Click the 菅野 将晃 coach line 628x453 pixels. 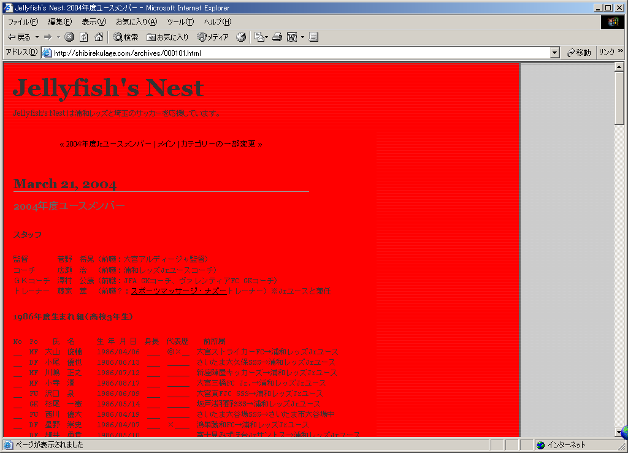[x=111, y=259]
